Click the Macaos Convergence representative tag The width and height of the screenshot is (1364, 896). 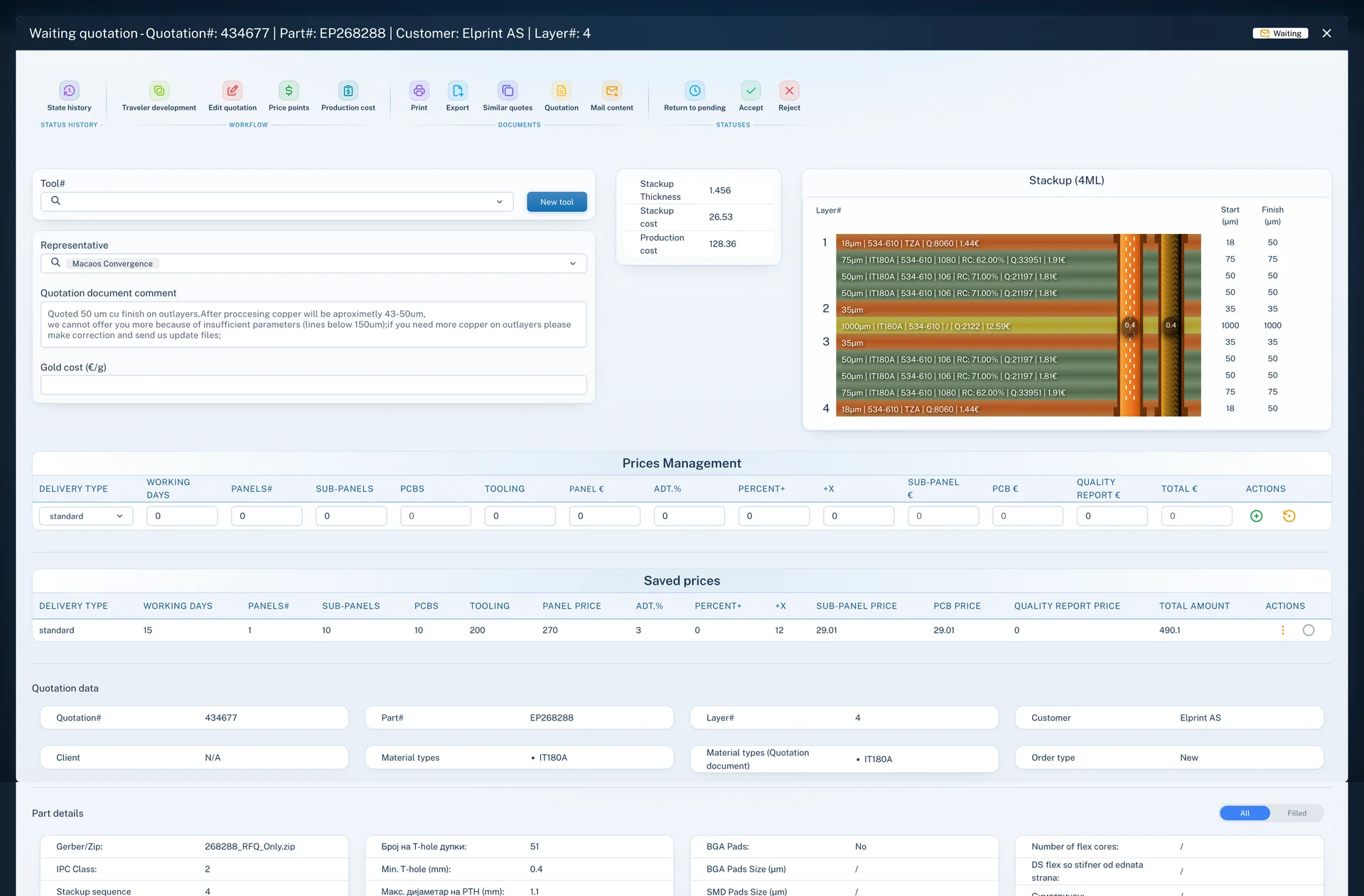click(112, 264)
